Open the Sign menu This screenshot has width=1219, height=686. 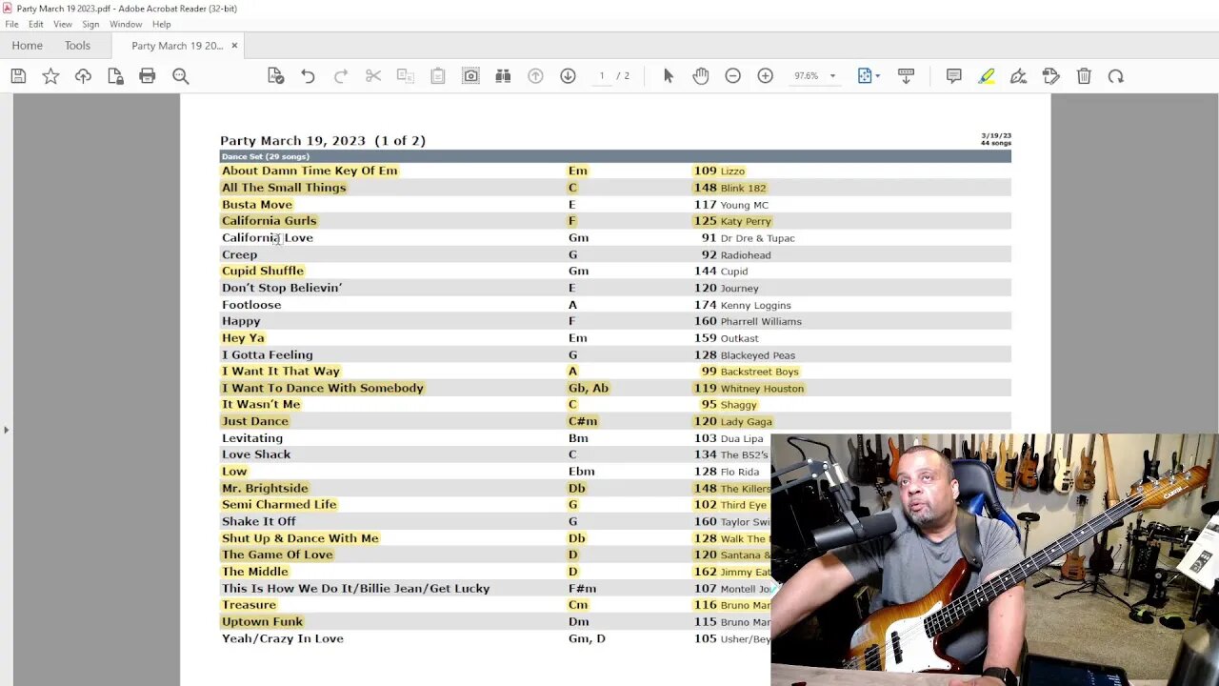tap(90, 24)
